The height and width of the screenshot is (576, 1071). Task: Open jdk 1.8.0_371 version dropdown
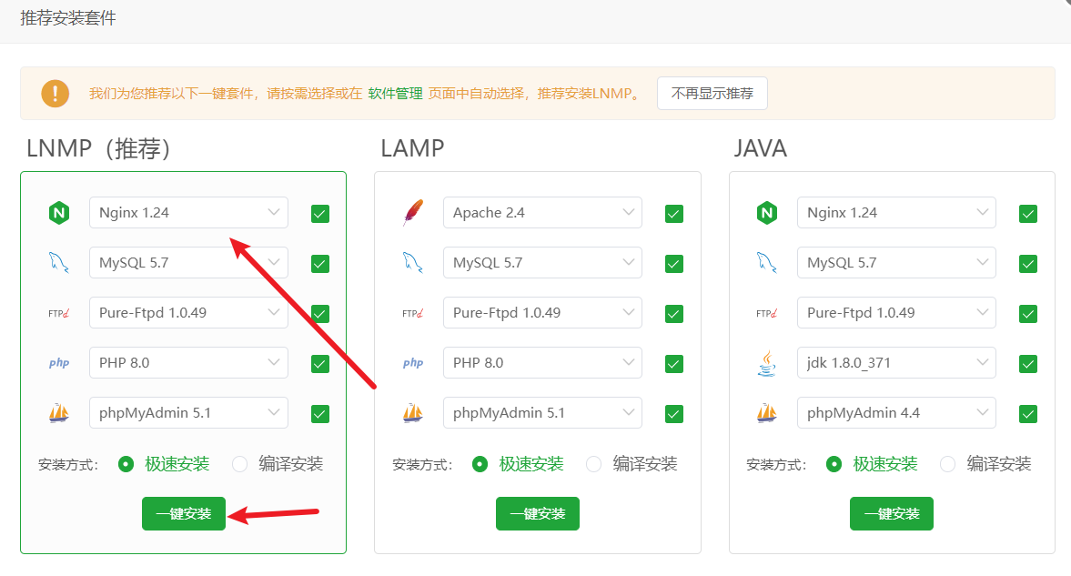[x=896, y=363]
